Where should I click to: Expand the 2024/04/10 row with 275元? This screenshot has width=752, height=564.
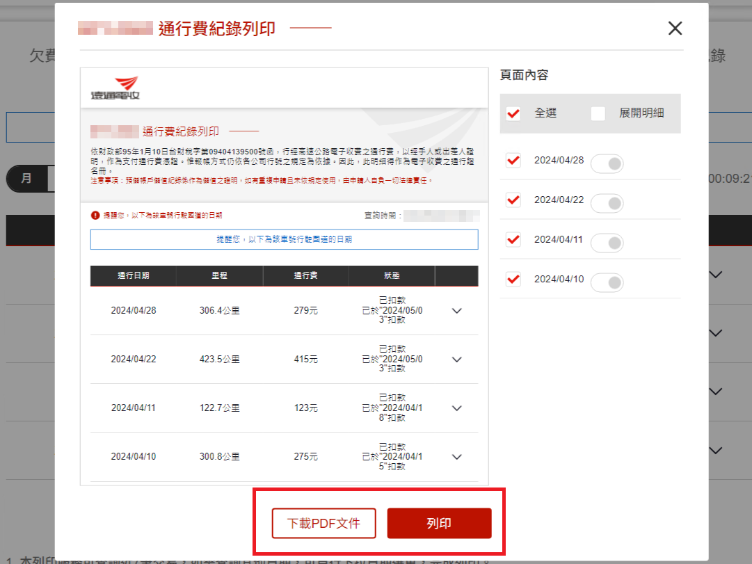(457, 457)
